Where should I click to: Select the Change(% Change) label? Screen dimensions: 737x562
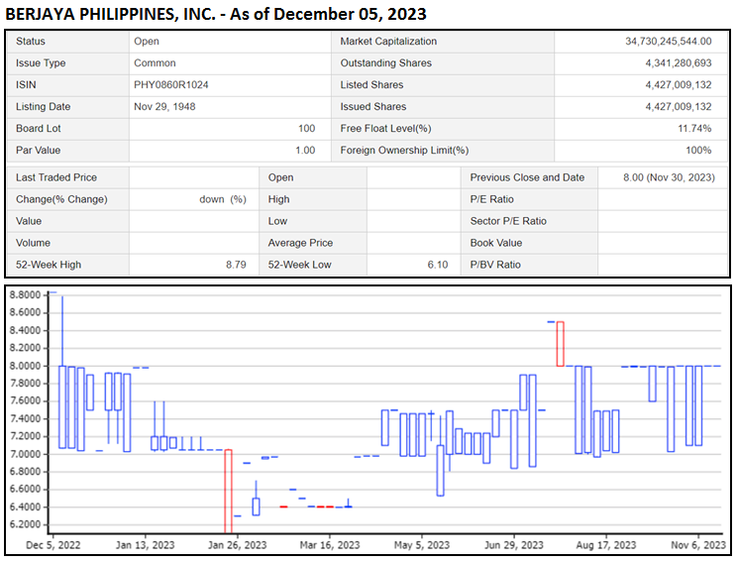61,199
